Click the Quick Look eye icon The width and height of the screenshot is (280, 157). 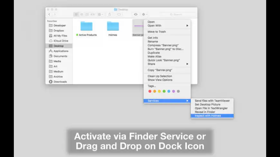[x=136, y=14]
